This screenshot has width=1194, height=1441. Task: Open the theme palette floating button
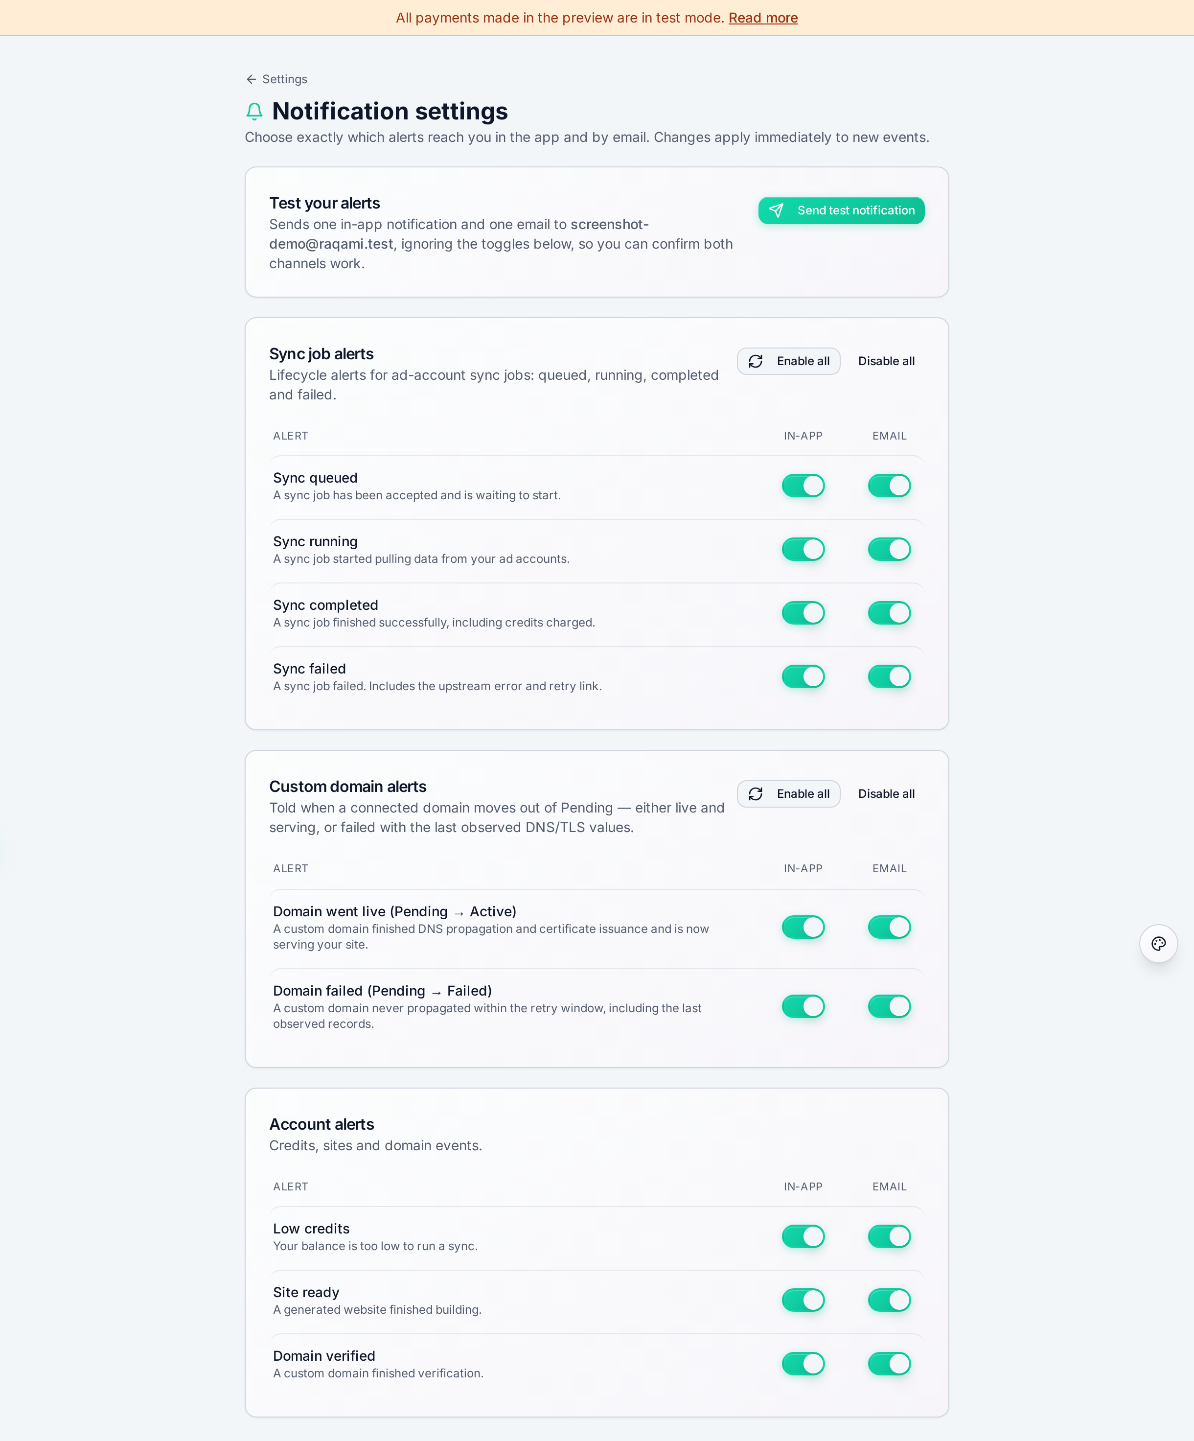(x=1158, y=944)
